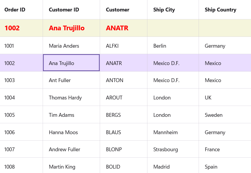Screen dimensions: 251x173
Task: Select the BOLID customer cell
Action: tap(113, 167)
